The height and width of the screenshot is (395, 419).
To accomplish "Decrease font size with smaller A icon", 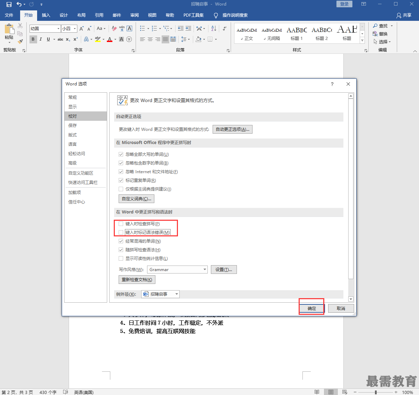I will (x=89, y=28).
